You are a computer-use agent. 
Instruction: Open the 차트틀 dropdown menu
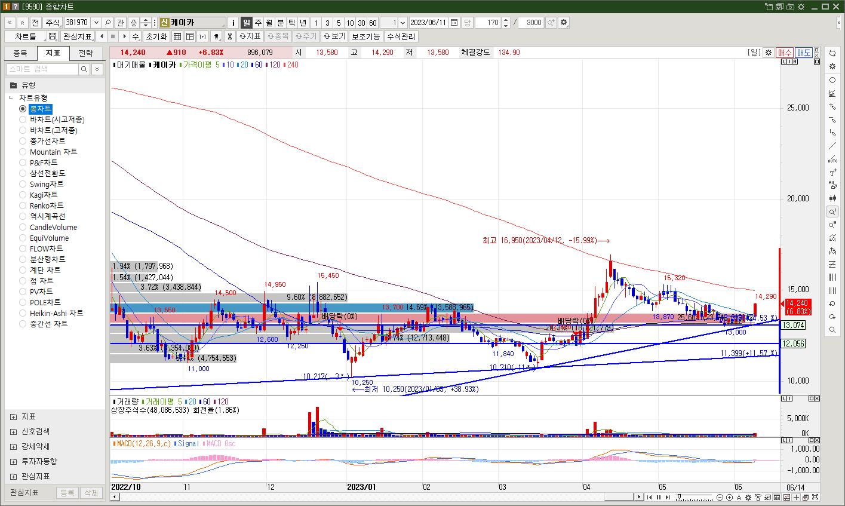click(25, 36)
